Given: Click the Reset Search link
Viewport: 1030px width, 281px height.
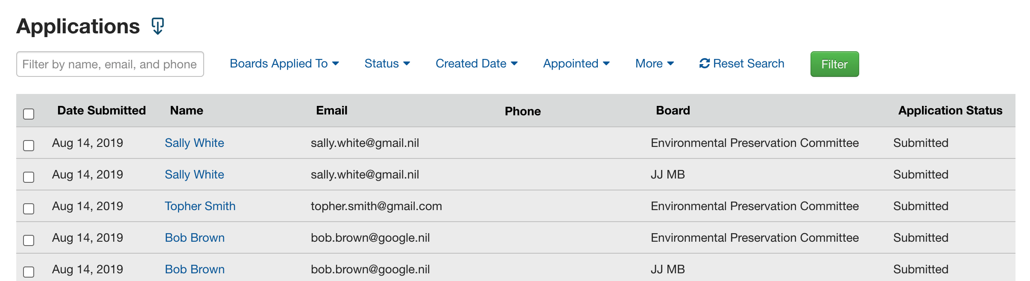Looking at the screenshot, I should tap(748, 63).
